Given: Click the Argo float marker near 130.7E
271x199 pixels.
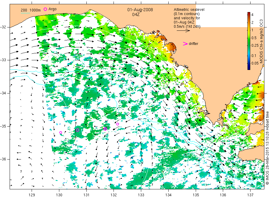Looking at the screenshot, I should pyautogui.click(x=78, y=130).
